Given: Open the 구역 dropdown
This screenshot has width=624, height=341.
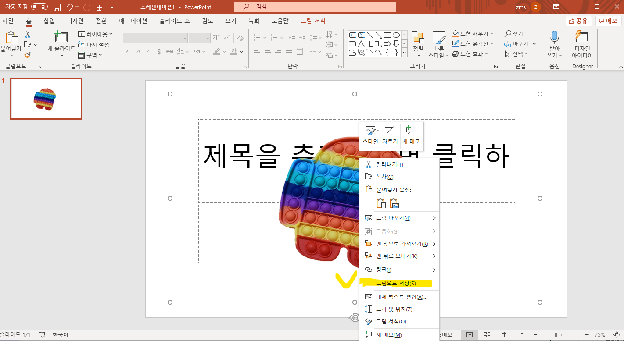Looking at the screenshot, I should click(x=90, y=55).
